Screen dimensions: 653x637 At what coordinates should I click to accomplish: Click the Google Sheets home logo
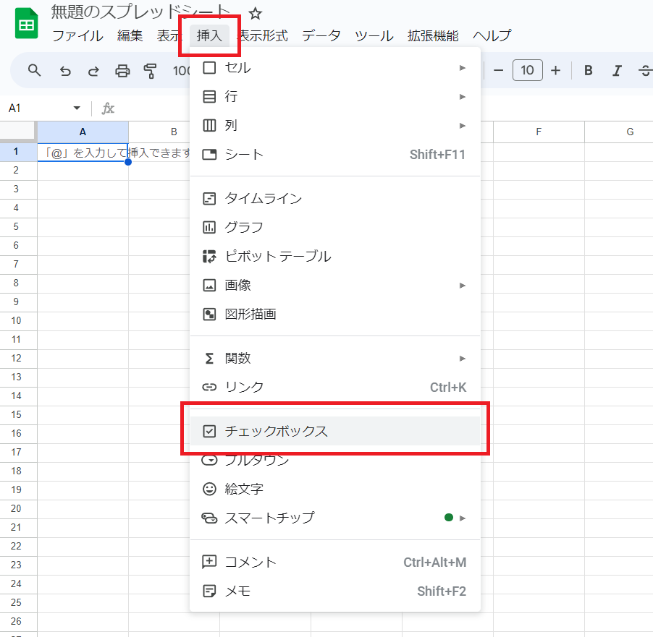tap(27, 25)
